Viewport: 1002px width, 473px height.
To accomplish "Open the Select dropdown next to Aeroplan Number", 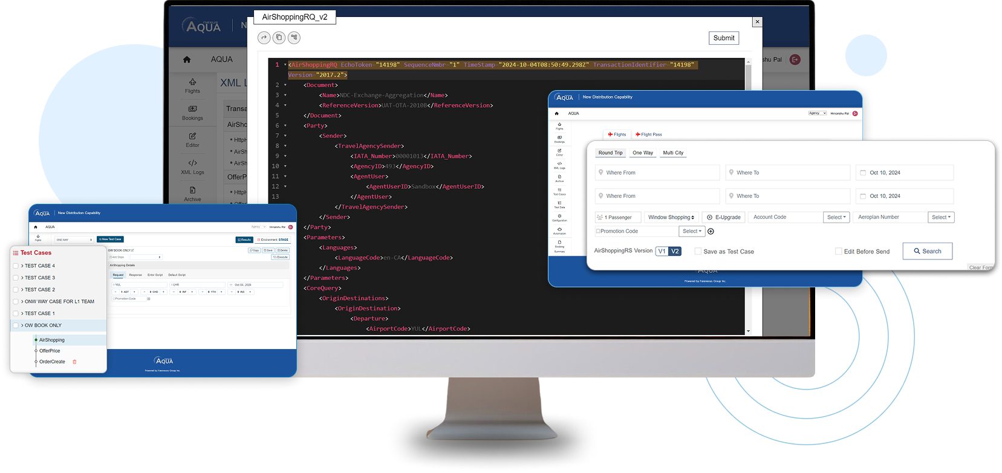I will coord(941,217).
